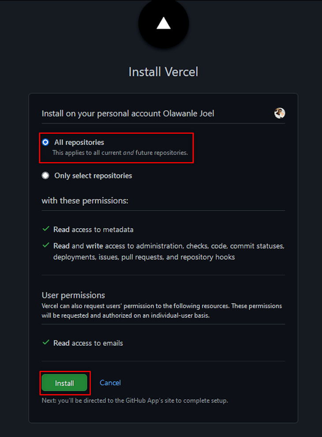This screenshot has width=322, height=437.
Task: Click the All repositories label text
Action: pos(79,142)
